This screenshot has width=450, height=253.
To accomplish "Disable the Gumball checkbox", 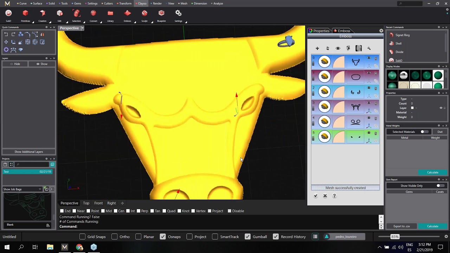I will [247, 236].
